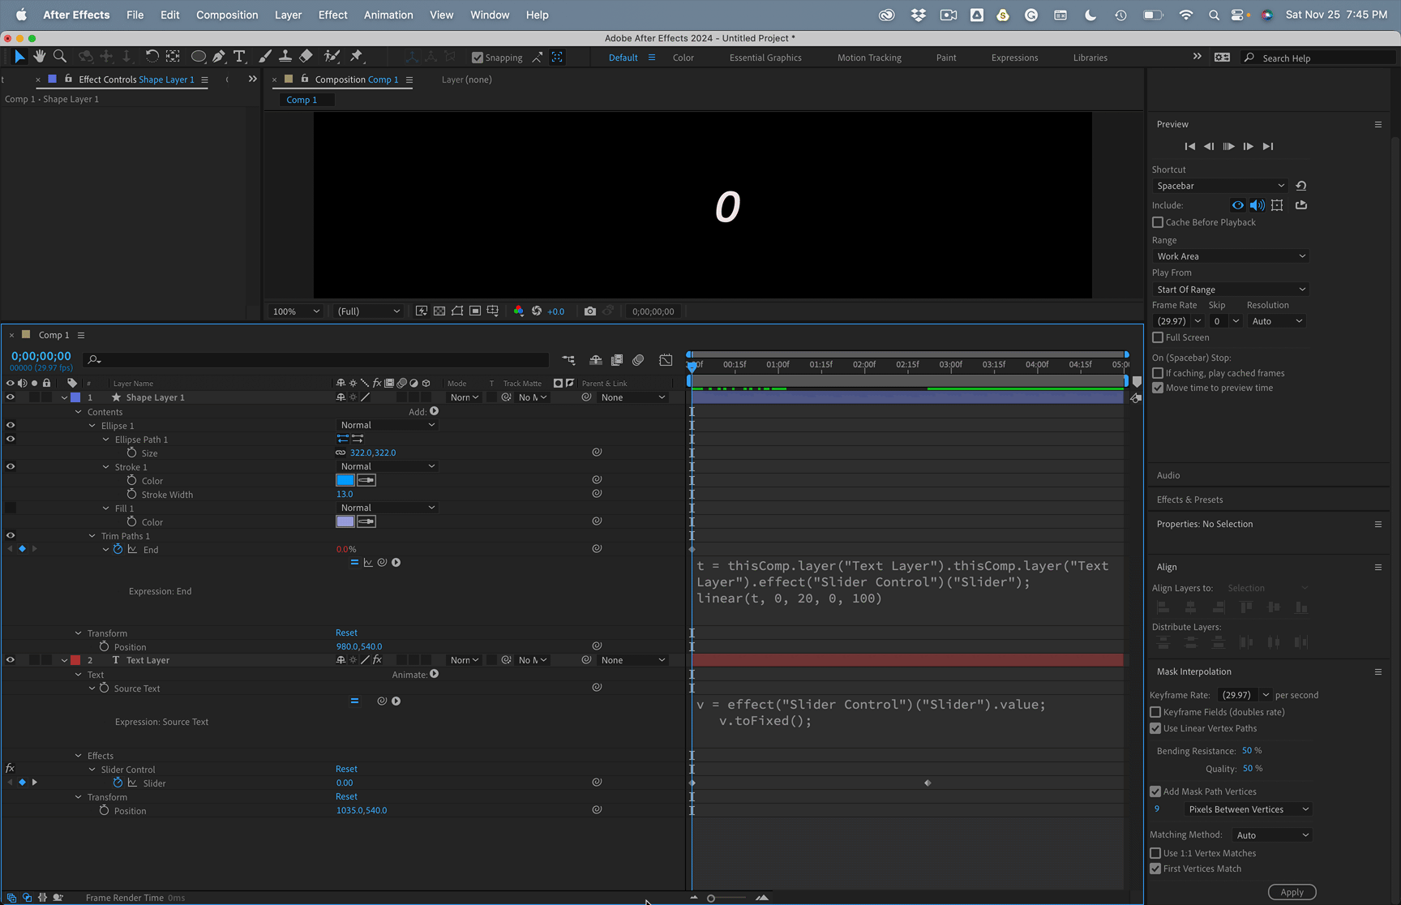Select the Ellipse shape tool
Viewport: 1401px width, 905px height.
coord(198,57)
